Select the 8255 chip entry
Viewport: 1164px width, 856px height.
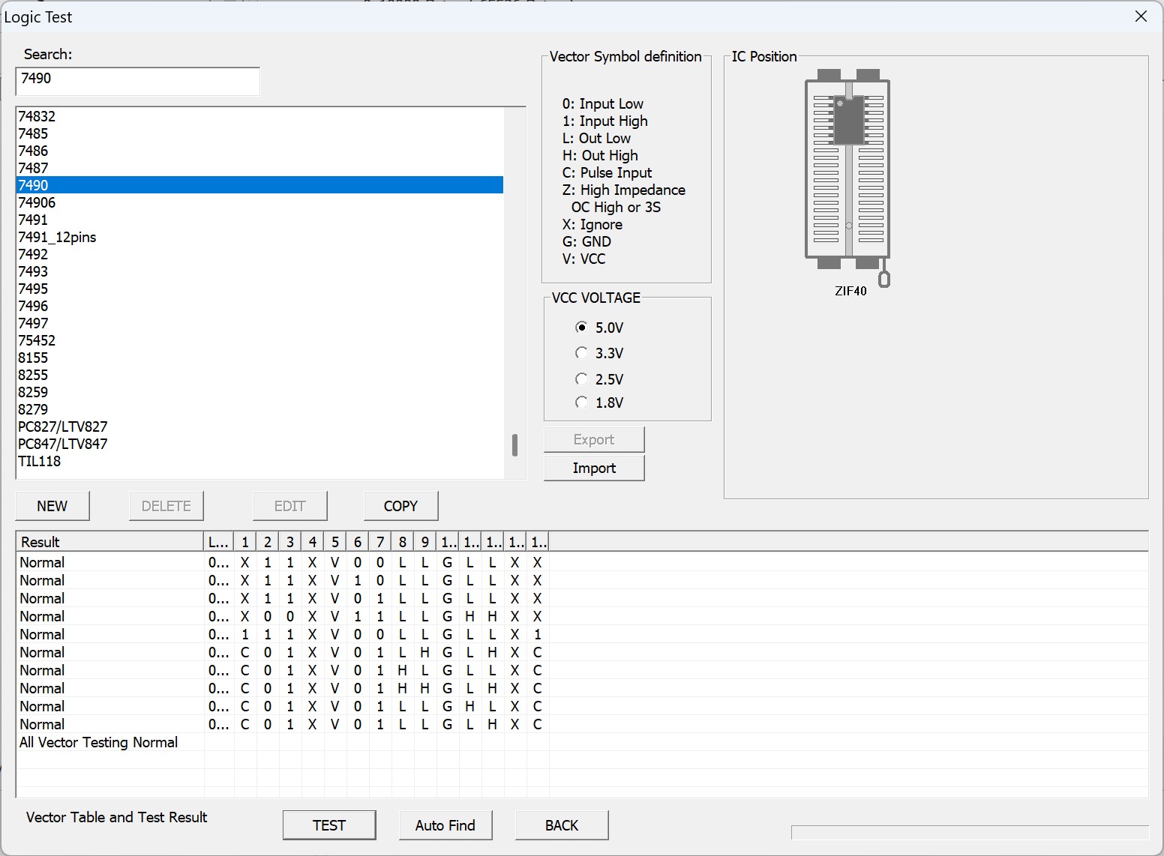(33, 375)
